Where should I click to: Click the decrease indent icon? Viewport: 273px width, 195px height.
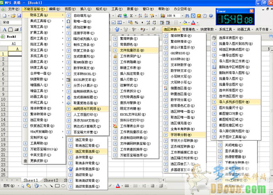tap(162, 22)
